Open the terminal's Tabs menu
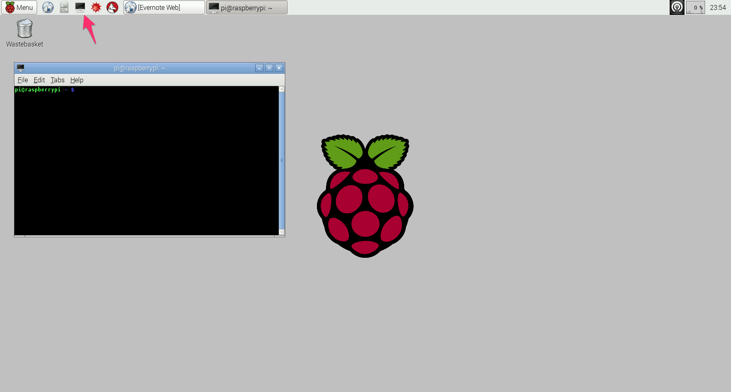 point(58,80)
